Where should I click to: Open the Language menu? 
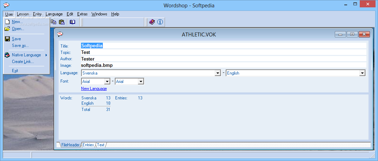pyautogui.click(x=54, y=14)
